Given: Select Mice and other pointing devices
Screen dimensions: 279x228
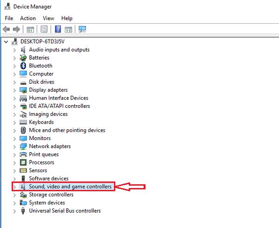Looking at the screenshot, I should tap(67, 130).
